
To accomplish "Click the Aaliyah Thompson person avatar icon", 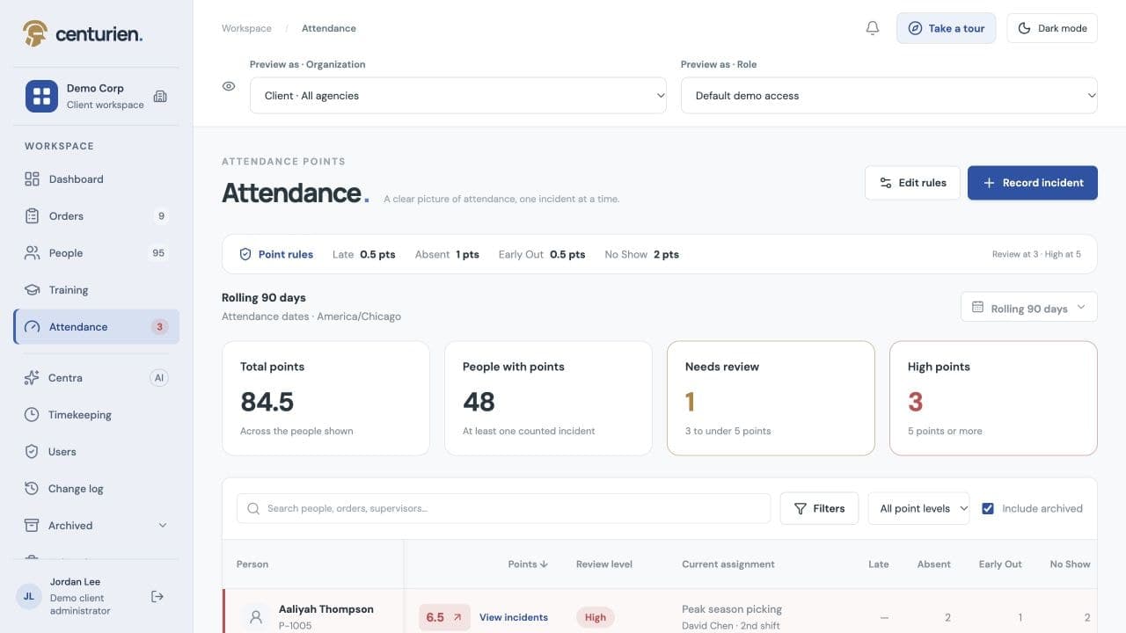I will tap(256, 617).
